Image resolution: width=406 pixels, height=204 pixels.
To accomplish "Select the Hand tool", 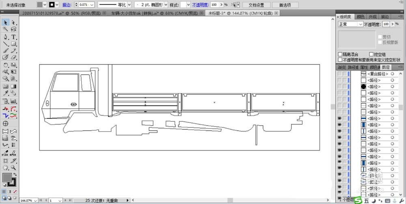I will (x=6, y=167).
